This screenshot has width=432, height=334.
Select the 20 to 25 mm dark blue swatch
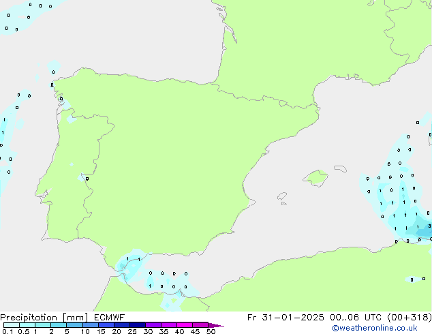pos(123,325)
